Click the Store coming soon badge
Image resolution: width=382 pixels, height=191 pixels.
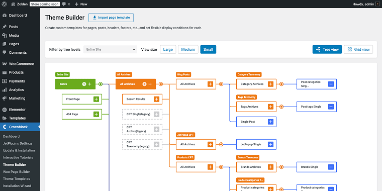(45, 4)
